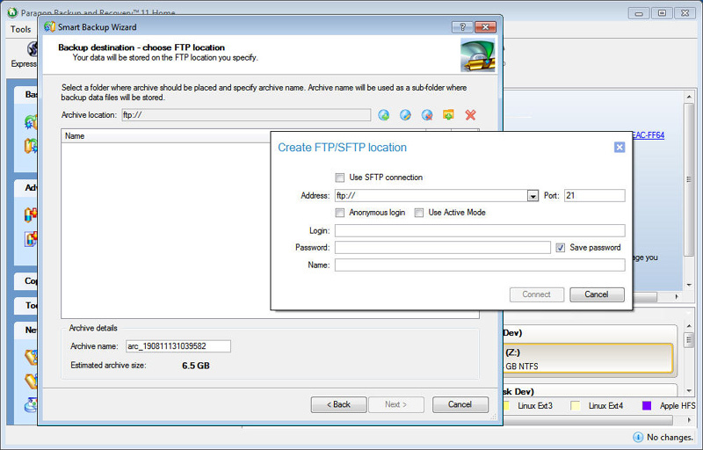
Task: Click the upper panel horizontal scrollbar right arrow
Action: click(677, 297)
